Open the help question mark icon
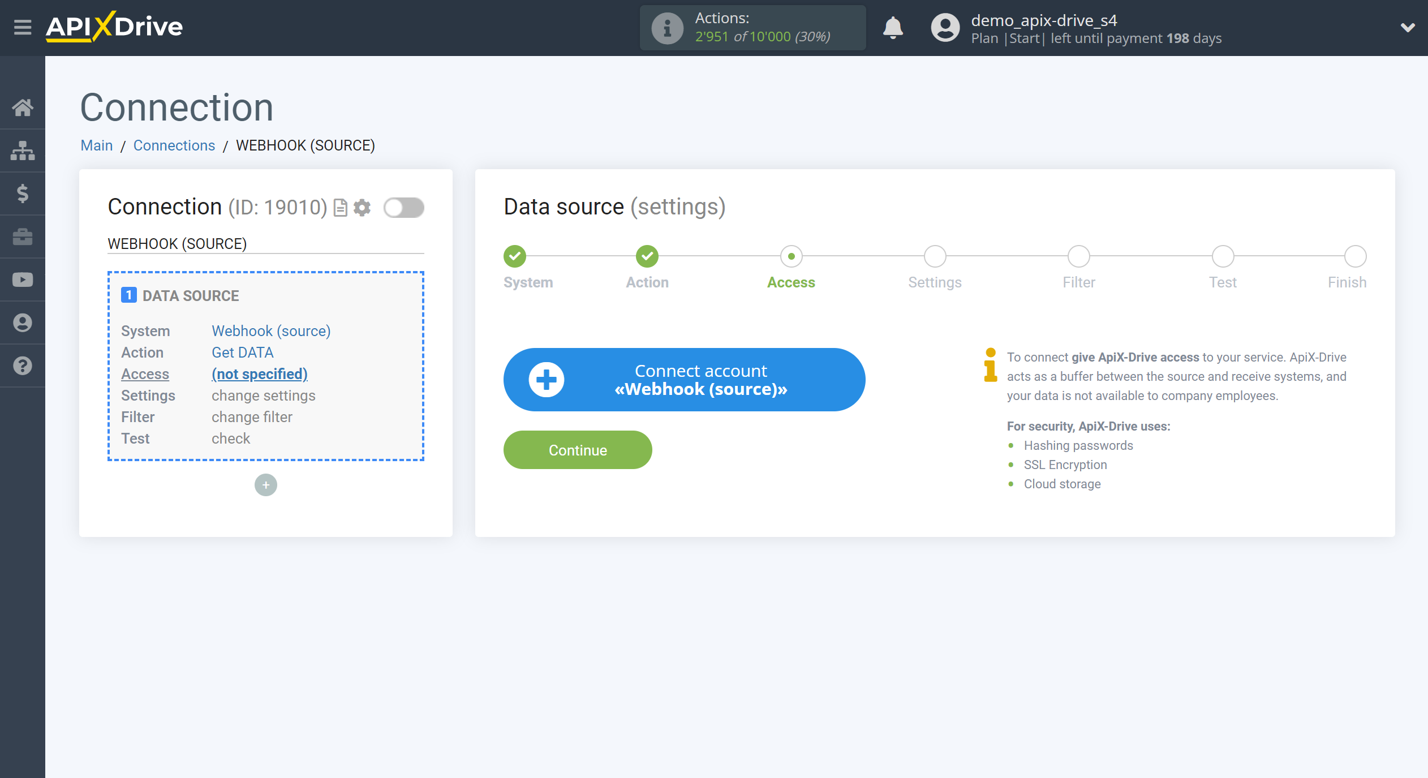Screen dimensions: 1428x778 [23, 366]
